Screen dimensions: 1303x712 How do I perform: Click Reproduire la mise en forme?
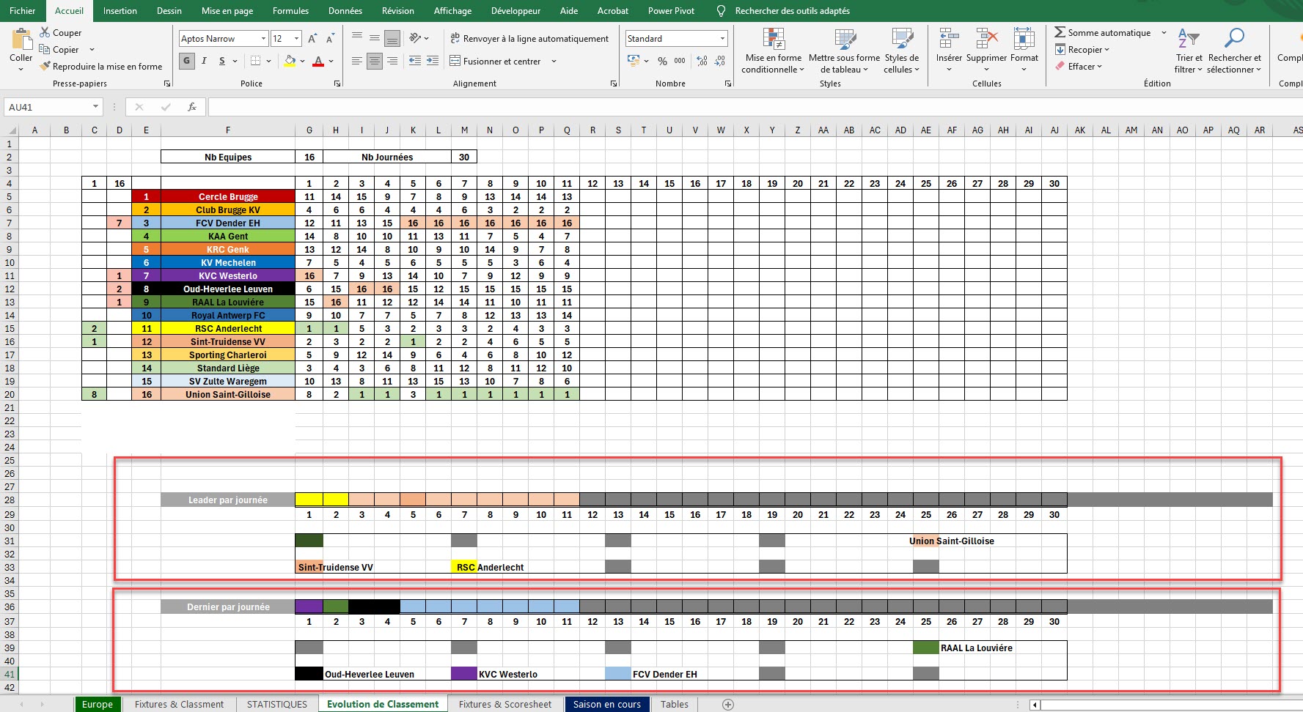click(x=100, y=67)
